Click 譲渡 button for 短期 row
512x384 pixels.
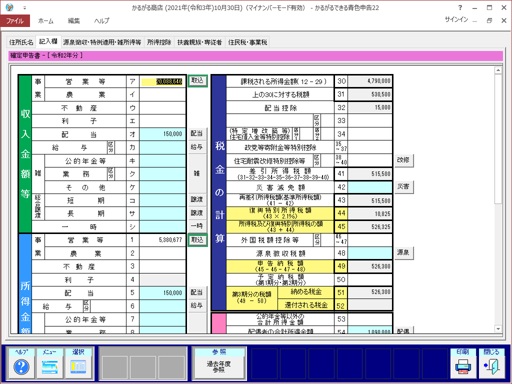coord(197,199)
